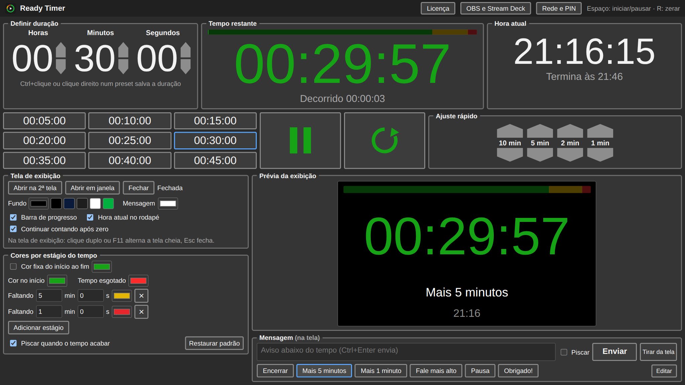Click Abrir em janela button
This screenshot has width=685, height=385.
pos(92,188)
